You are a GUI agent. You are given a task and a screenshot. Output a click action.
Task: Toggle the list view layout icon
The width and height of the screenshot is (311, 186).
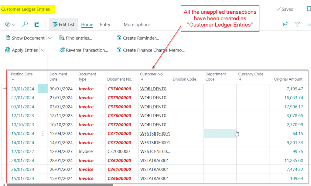point(309,25)
